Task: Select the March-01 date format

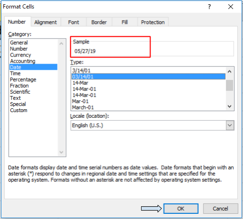Action: (x=83, y=107)
